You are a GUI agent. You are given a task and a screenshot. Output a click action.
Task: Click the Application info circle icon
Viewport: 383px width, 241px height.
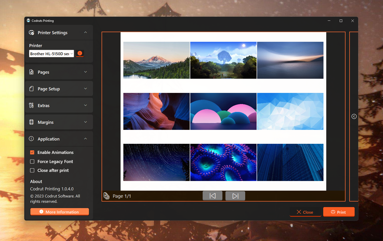tap(31, 139)
